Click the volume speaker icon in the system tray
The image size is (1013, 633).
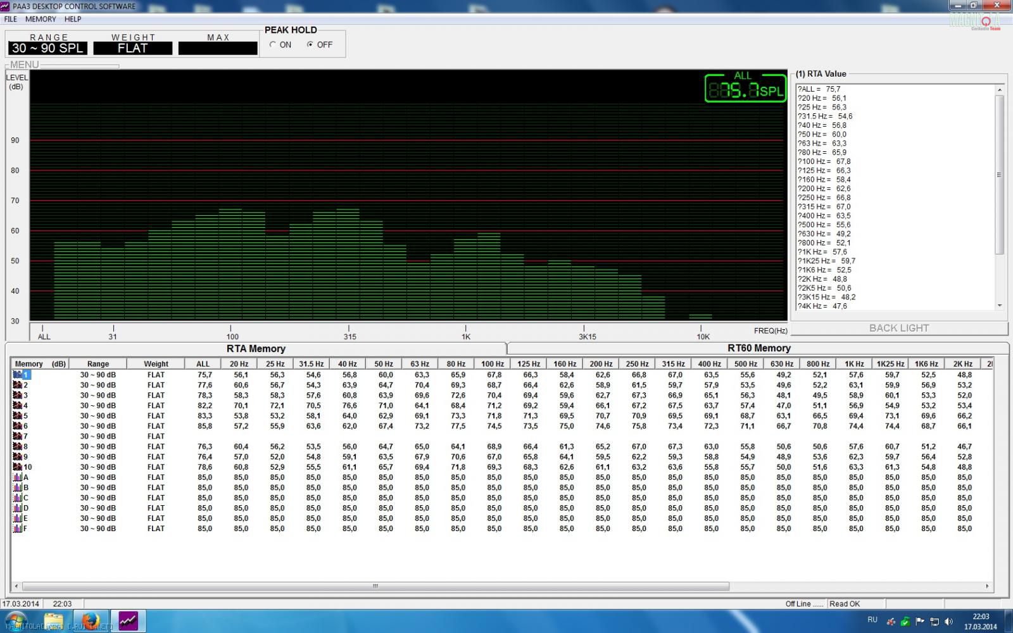(948, 622)
